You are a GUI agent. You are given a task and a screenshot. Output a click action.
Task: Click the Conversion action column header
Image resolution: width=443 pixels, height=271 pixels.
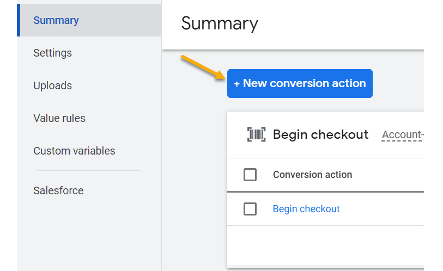[312, 175]
